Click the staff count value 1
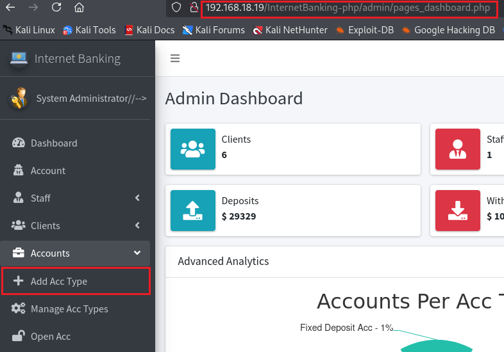The image size is (504, 352). click(x=489, y=155)
